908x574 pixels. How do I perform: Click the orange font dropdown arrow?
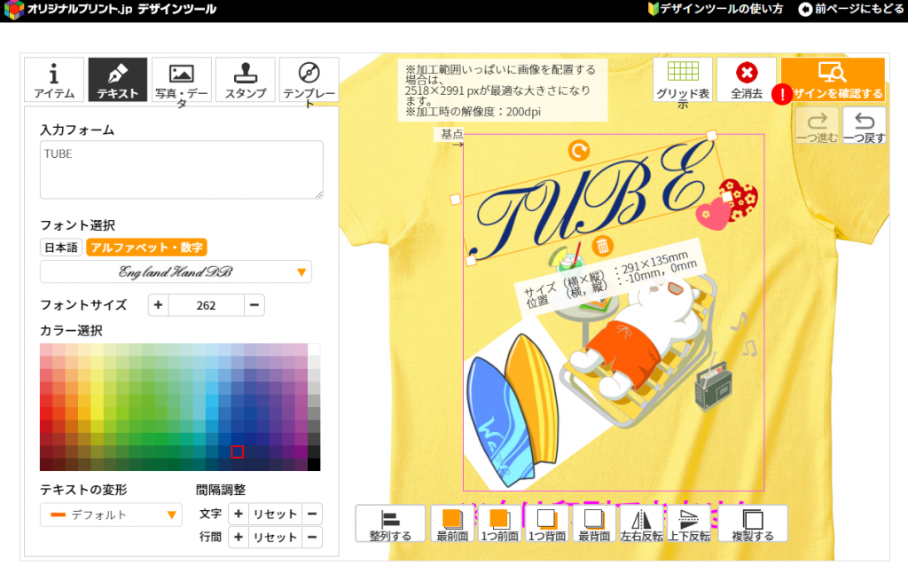(301, 272)
